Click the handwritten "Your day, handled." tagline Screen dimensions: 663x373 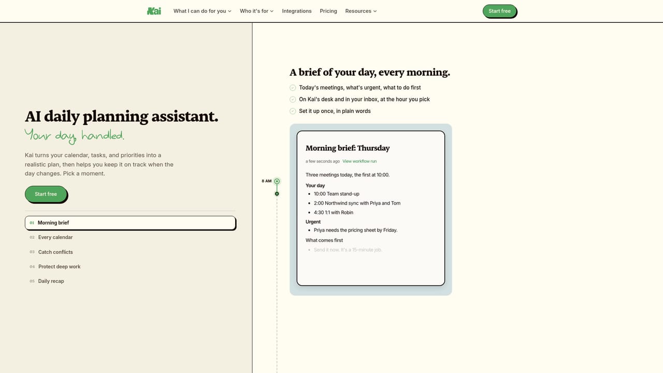click(75, 135)
